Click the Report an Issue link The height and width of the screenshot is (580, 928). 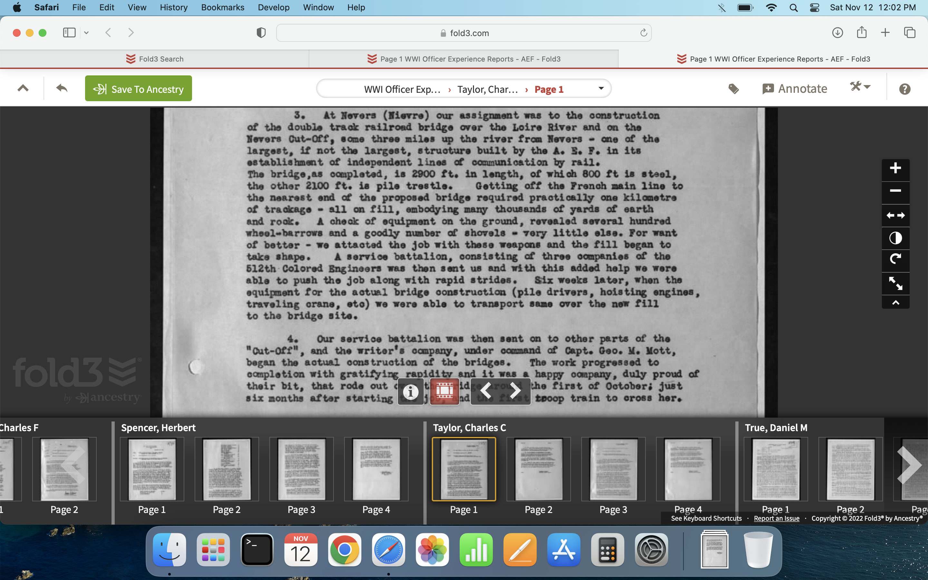tap(776, 518)
